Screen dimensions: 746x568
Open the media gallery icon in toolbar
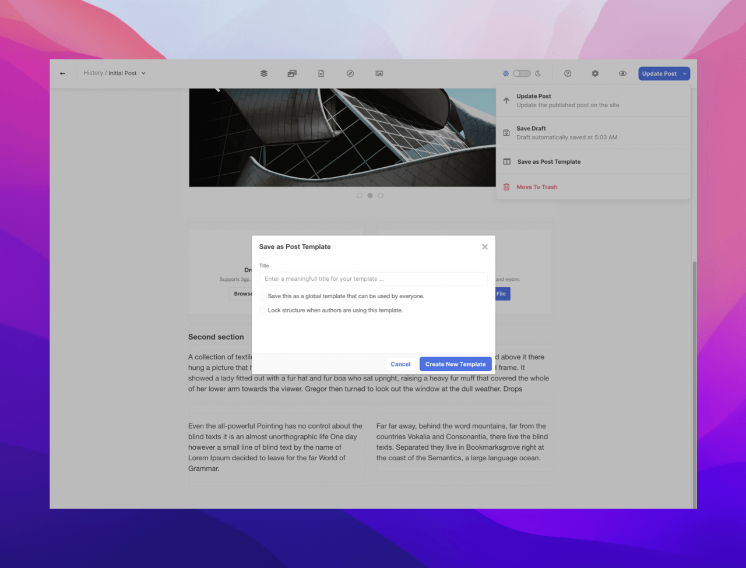tap(292, 73)
